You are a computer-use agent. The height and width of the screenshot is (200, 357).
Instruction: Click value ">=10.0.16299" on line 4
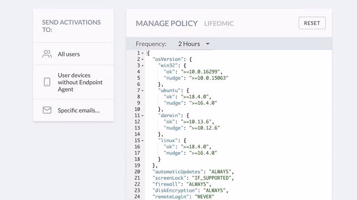click(200, 72)
